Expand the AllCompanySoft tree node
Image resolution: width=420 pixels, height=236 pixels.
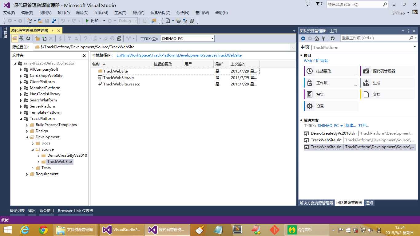21,69
